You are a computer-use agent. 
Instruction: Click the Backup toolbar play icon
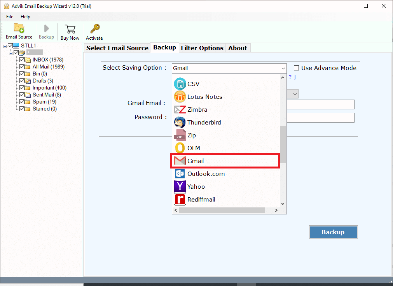tap(46, 28)
